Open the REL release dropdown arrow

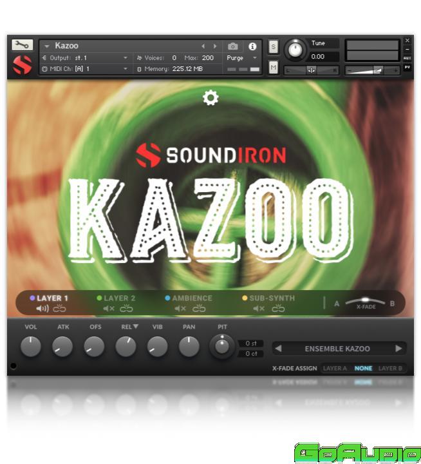click(x=136, y=327)
